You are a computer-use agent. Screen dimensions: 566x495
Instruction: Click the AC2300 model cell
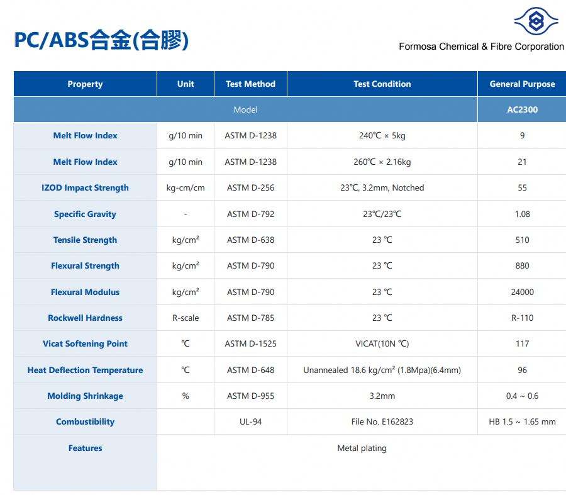pos(522,109)
